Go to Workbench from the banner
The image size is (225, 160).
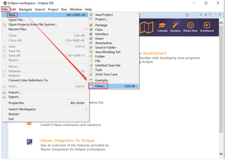click(207, 27)
